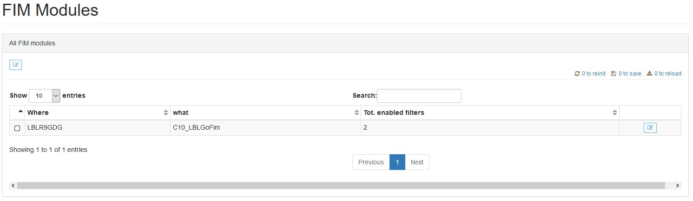Click the first column sort arrow

20,112
